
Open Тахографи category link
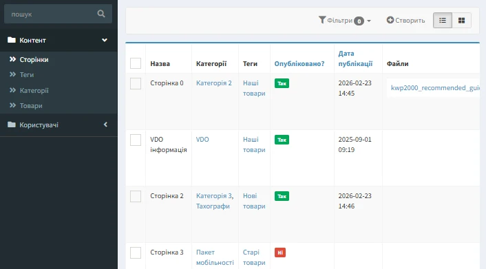pyautogui.click(x=213, y=206)
